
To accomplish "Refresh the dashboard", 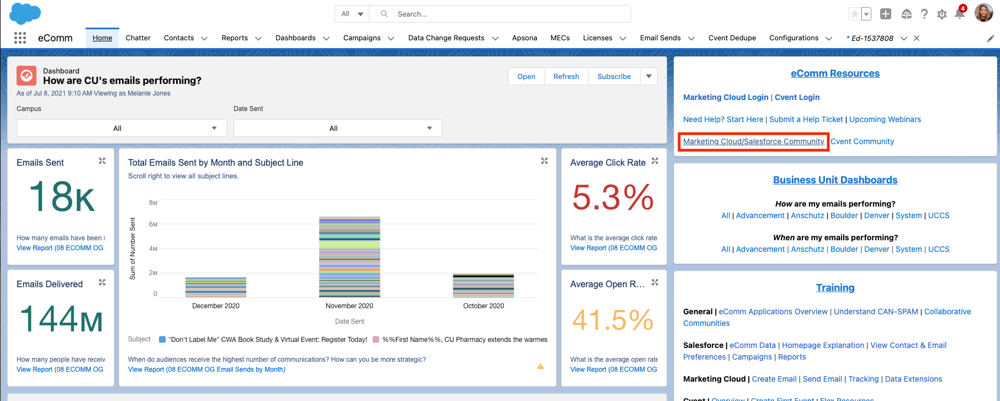I will click(567, 76).
